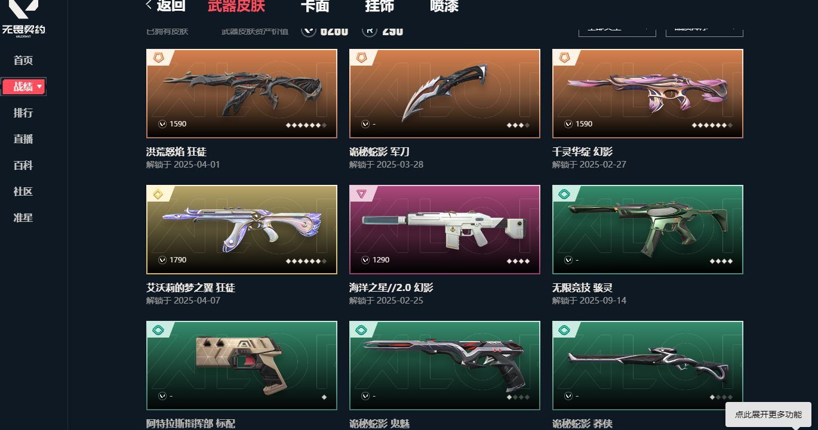Switch to the 挂饰 tab
This screenshot has width=818, height=430.
pos(380,7)
